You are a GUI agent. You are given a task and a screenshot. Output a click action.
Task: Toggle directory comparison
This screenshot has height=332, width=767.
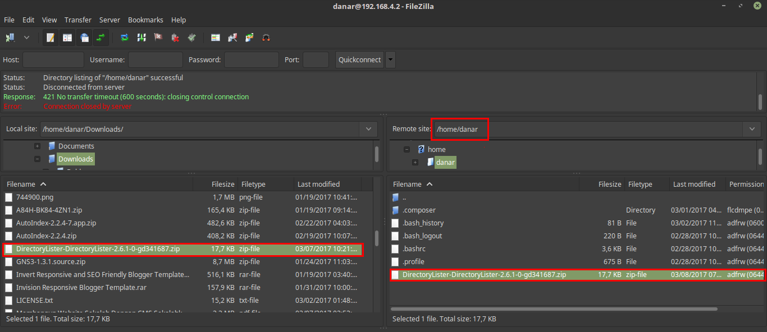tap(232, 38)
